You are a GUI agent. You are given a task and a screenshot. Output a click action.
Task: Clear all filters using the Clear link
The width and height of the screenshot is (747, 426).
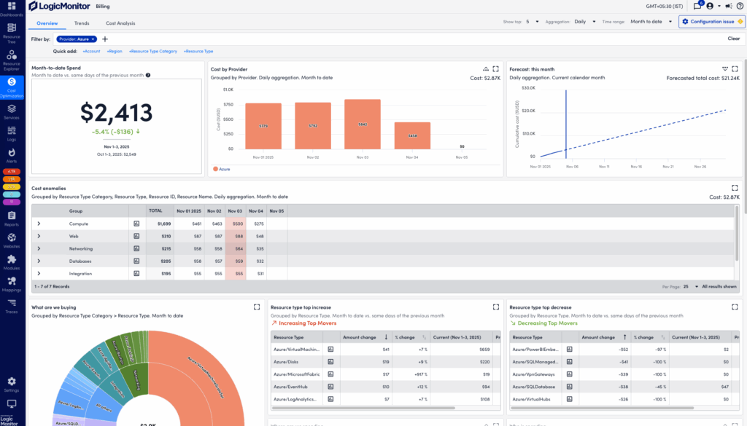pyautogui.click(x=733, y=38)
